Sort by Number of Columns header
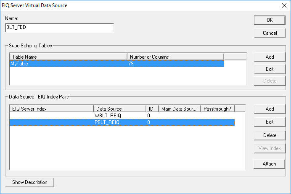The image size is (291, 194). 175,57
